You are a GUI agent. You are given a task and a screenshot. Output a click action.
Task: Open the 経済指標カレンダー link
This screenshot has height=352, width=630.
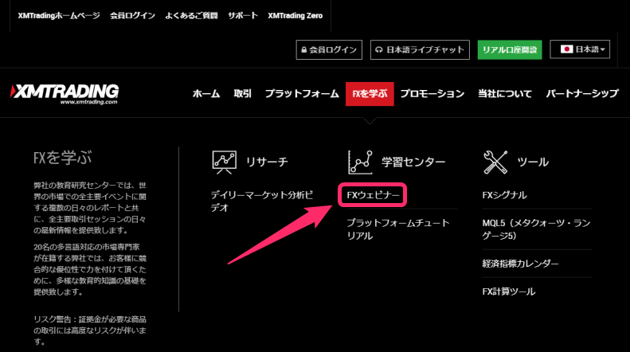(521, 264)
